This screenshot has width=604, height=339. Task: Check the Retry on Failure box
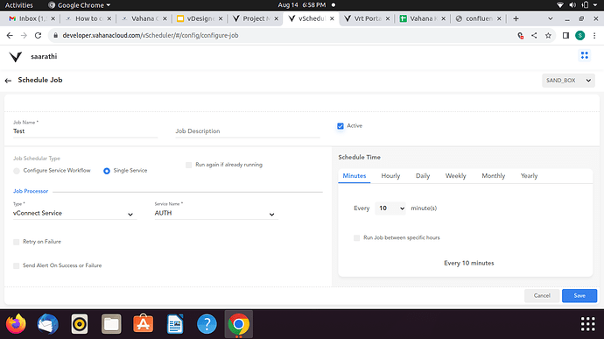point(16,242)
